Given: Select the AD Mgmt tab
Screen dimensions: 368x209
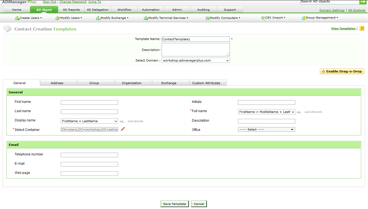Looking at the screenshot, I should tap(44, 10).
